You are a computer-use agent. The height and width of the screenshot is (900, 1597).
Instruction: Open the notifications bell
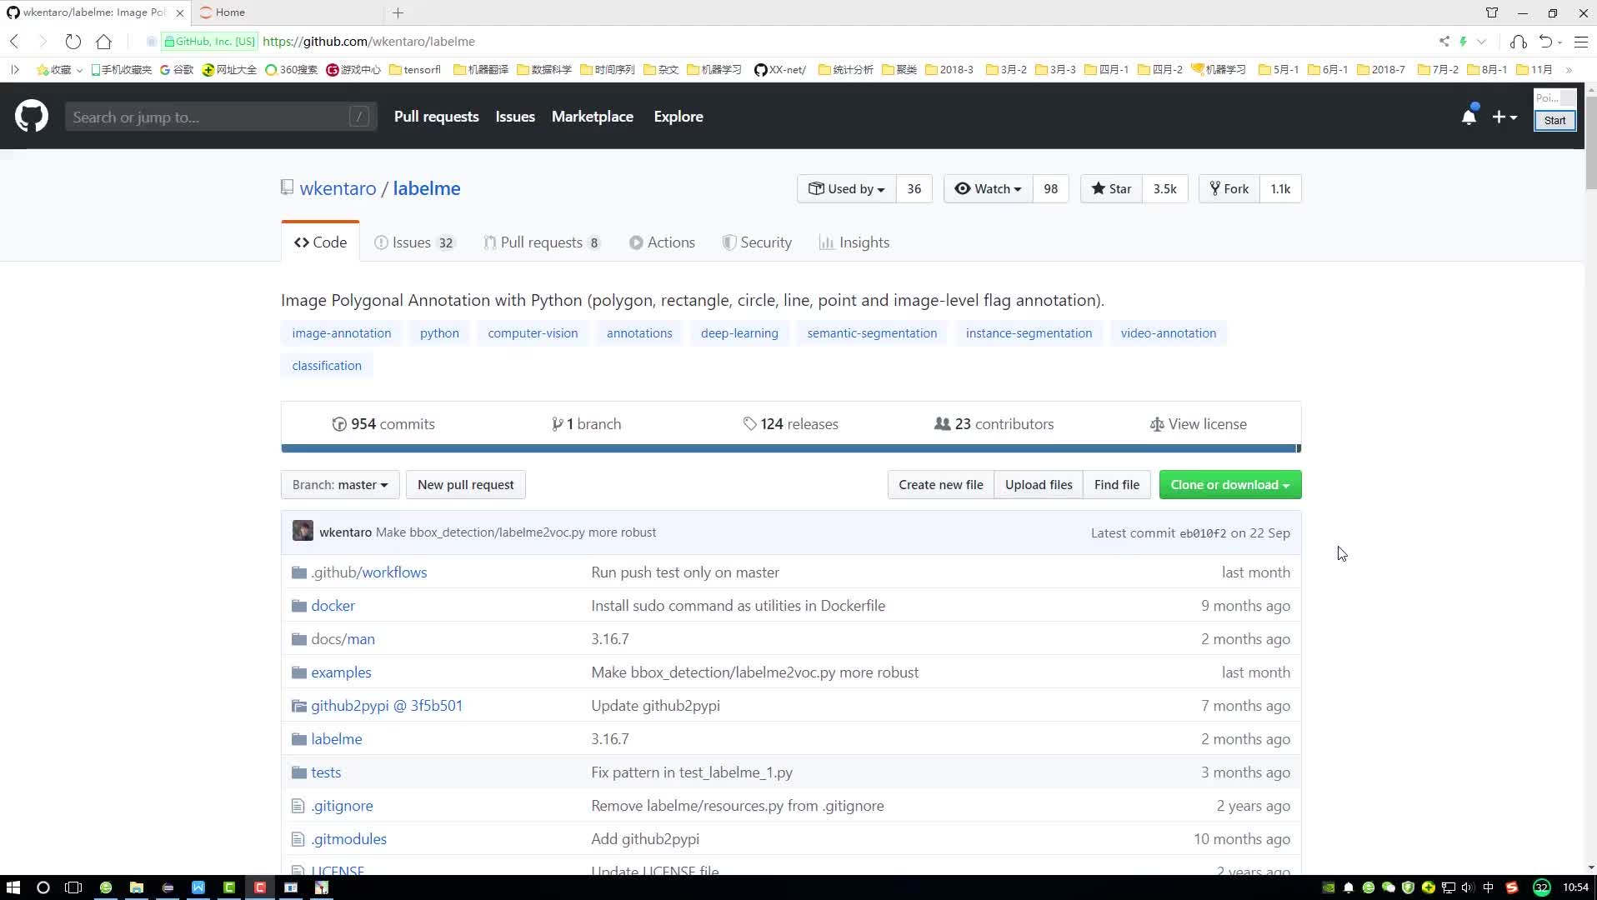click(1469, 117)
